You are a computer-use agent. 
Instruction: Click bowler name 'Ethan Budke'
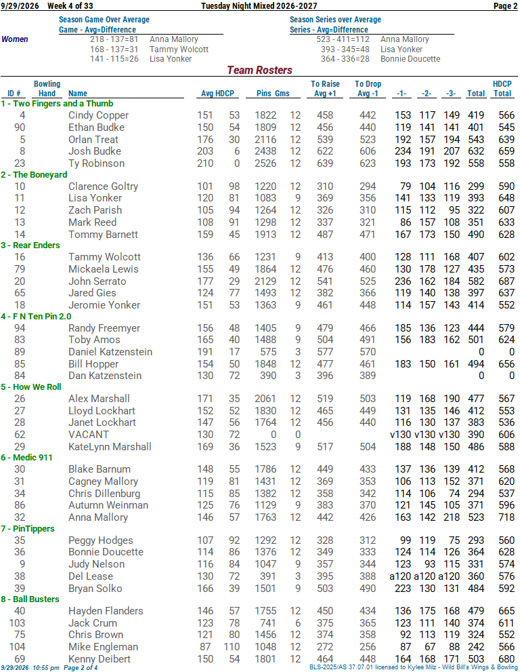[96, 127]
